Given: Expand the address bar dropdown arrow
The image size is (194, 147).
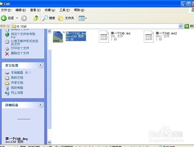Looking at the screenshot, I should (x=180, y=26).
